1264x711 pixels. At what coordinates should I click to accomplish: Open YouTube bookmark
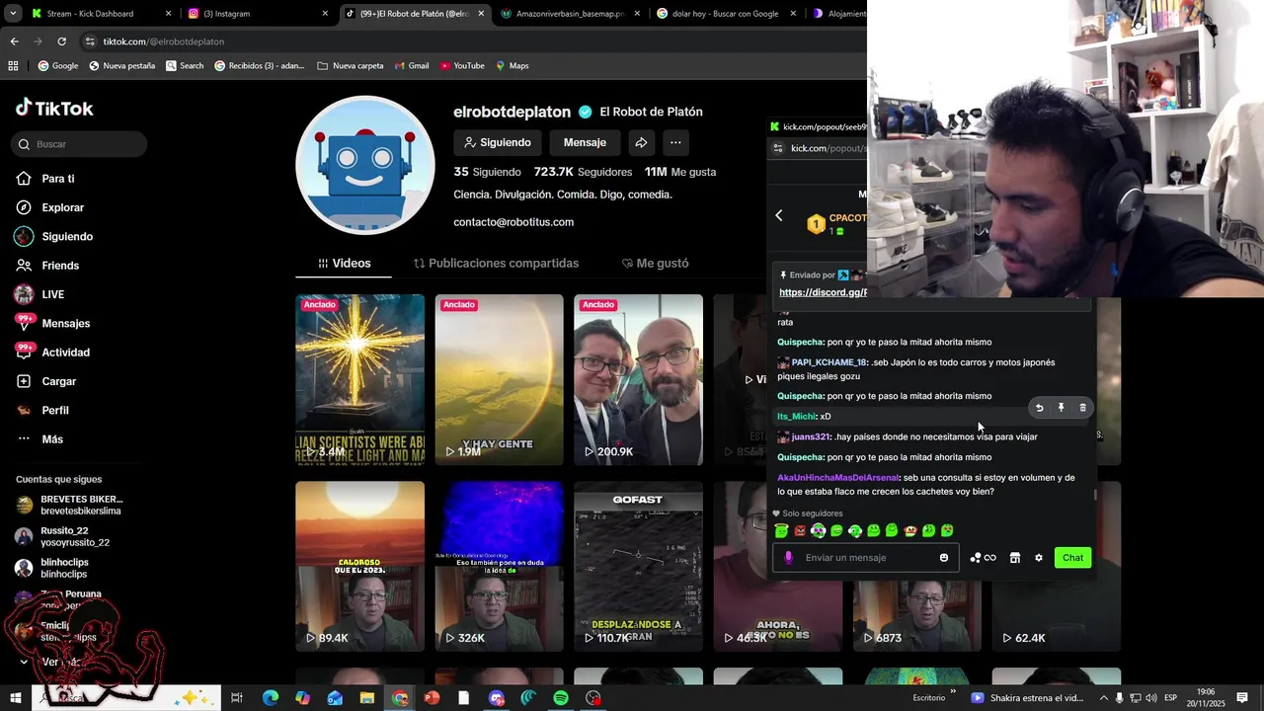(462, 66)
